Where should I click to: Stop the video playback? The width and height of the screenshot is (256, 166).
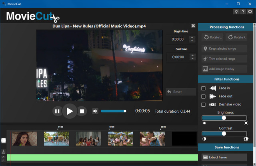pos(82,111)
